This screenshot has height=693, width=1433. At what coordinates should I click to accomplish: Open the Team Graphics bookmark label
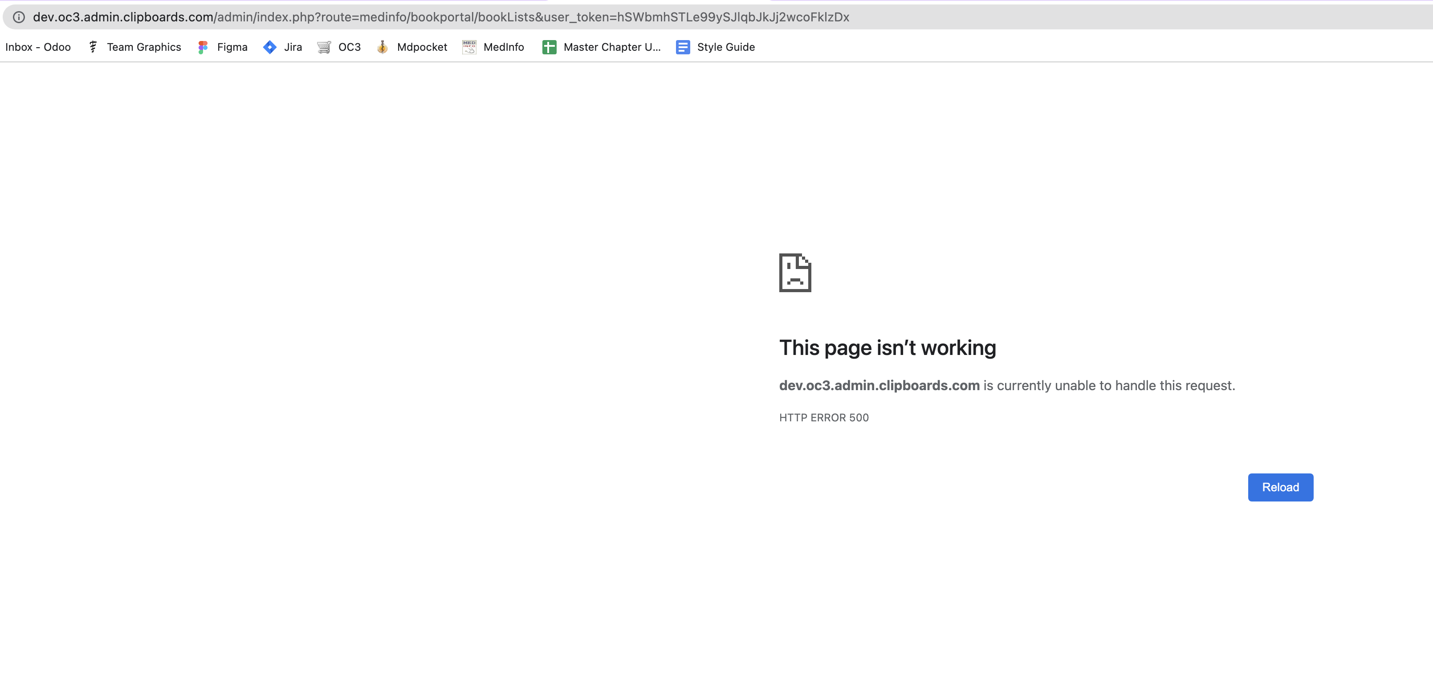pos(144,47)
